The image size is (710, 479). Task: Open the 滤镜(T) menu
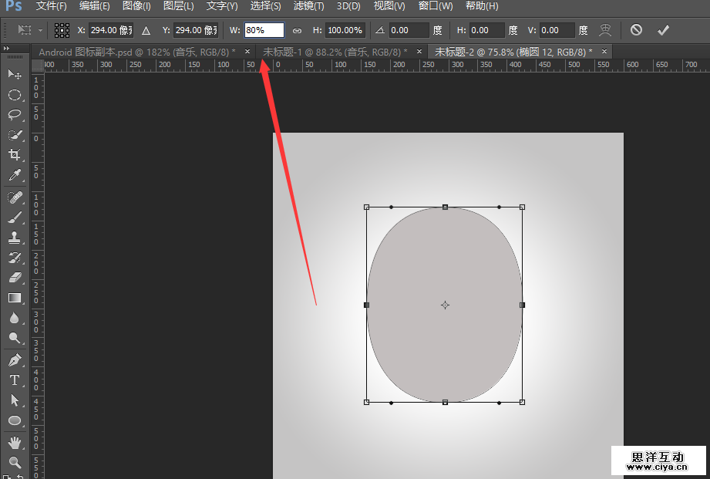pos(309,6)
